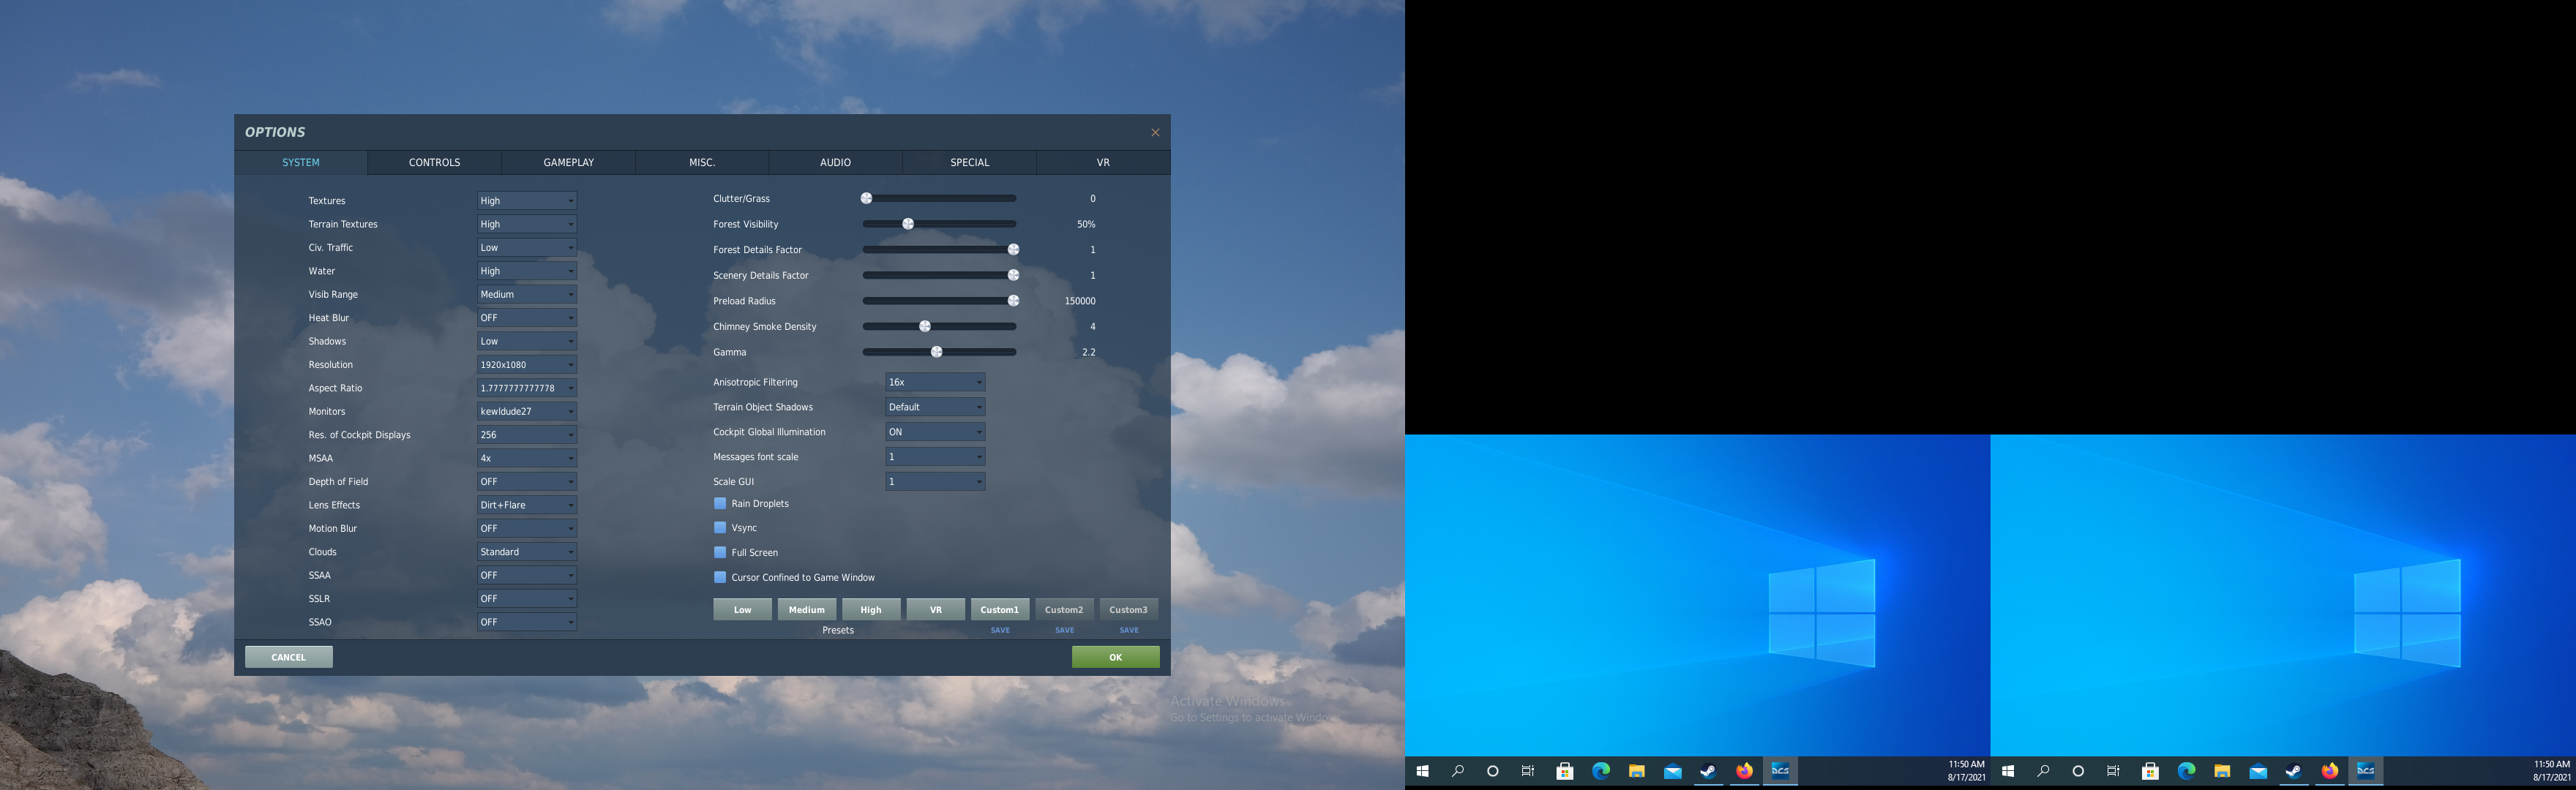The height and width of the screenshot is (790, 2576).
Task: Switch to Steam on middle monitor taskbar
Action: tap(1709, 771)
